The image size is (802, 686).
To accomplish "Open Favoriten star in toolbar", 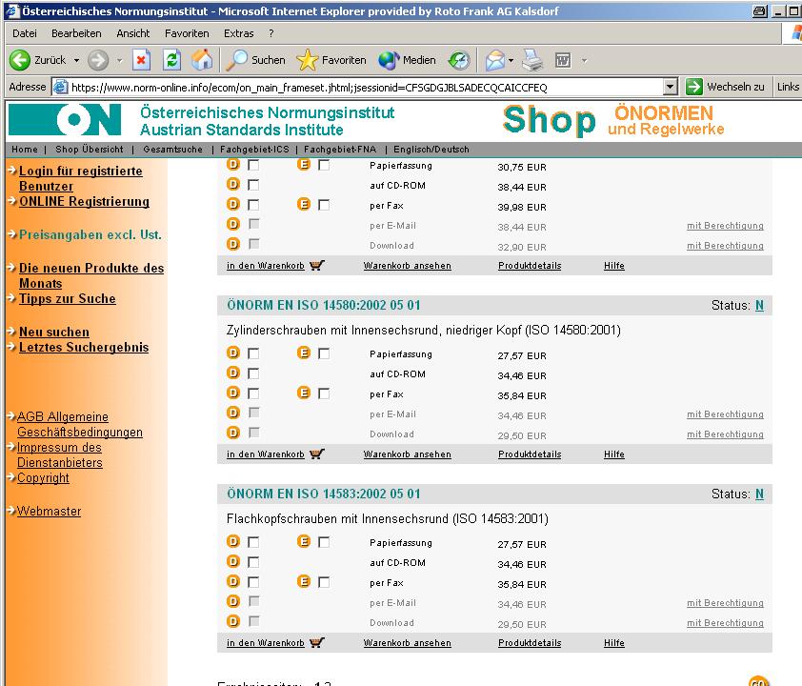I will point(331,60).
